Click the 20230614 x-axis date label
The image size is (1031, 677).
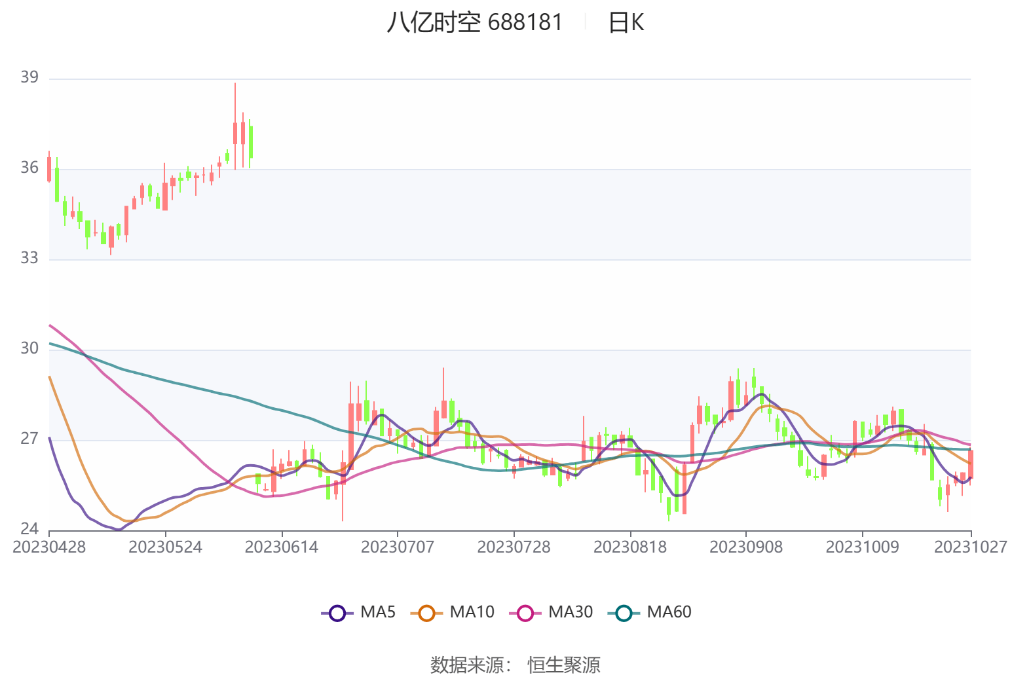[282, 547]
